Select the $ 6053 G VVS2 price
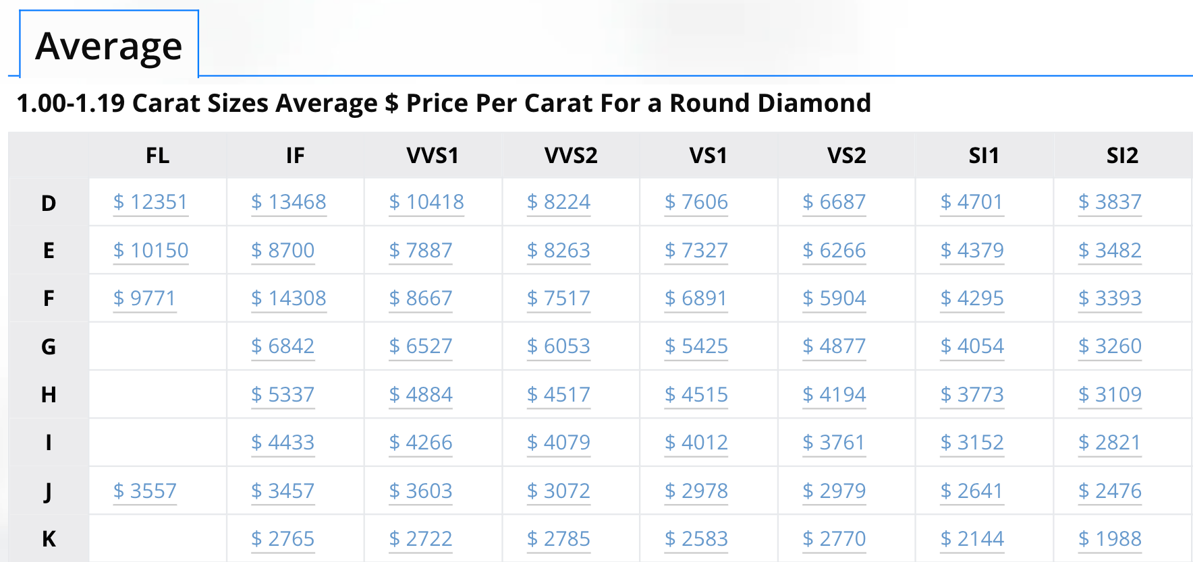This screenshot has width=1193, height=562. [x=559, y=346]
